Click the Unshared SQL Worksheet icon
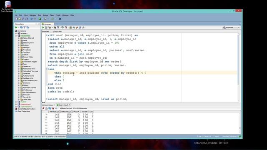Screen dimensions: 267x150 71,27
